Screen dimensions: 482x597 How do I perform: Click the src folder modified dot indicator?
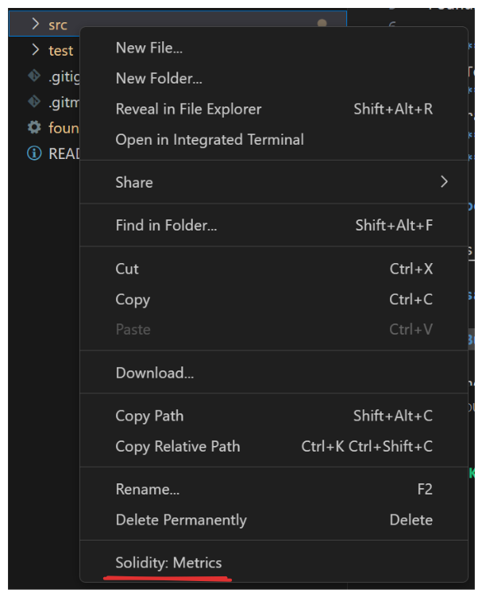322,24
